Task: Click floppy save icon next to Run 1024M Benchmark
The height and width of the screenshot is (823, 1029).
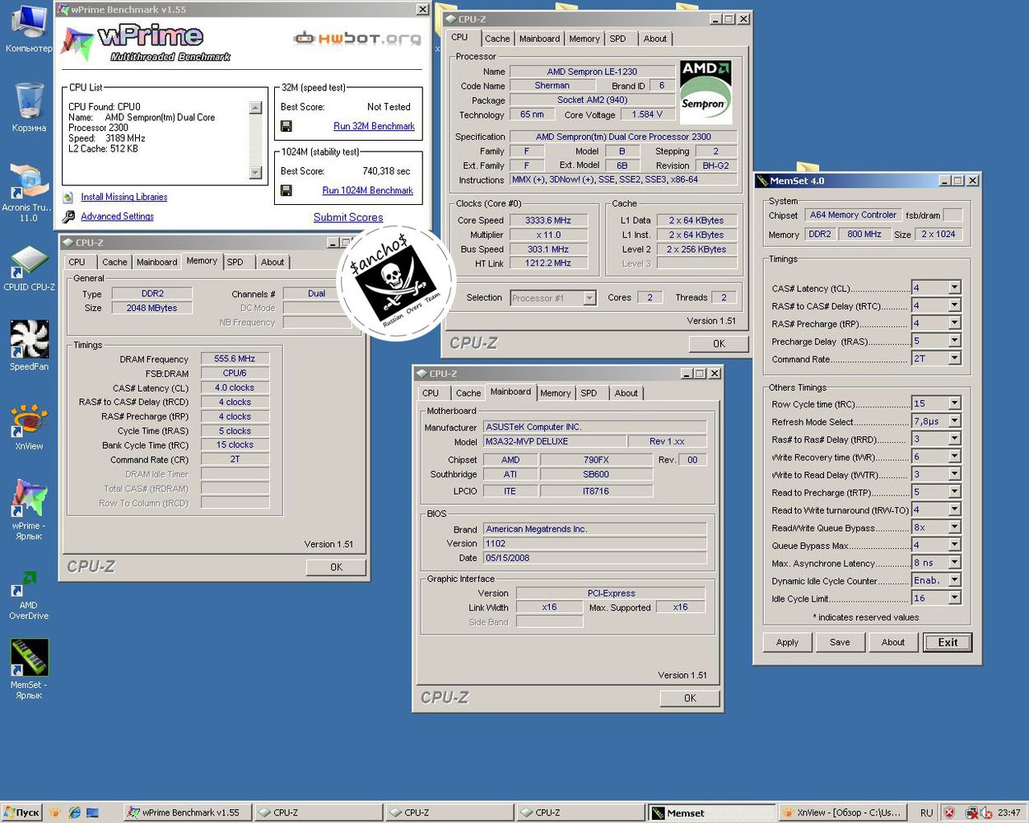Action: [286, 190]
